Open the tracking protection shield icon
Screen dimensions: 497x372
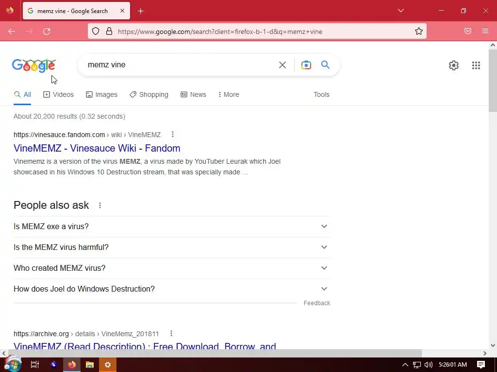point(96,31)
